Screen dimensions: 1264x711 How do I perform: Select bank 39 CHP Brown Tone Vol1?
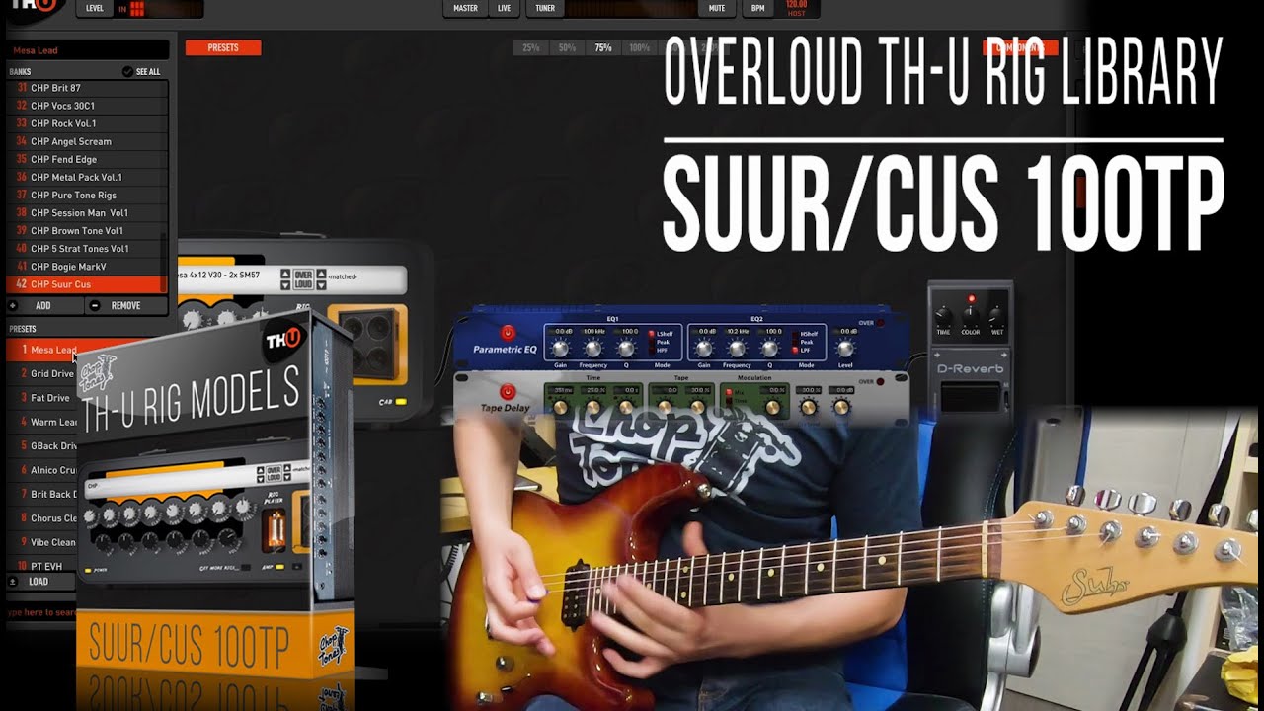click(86, 230)
